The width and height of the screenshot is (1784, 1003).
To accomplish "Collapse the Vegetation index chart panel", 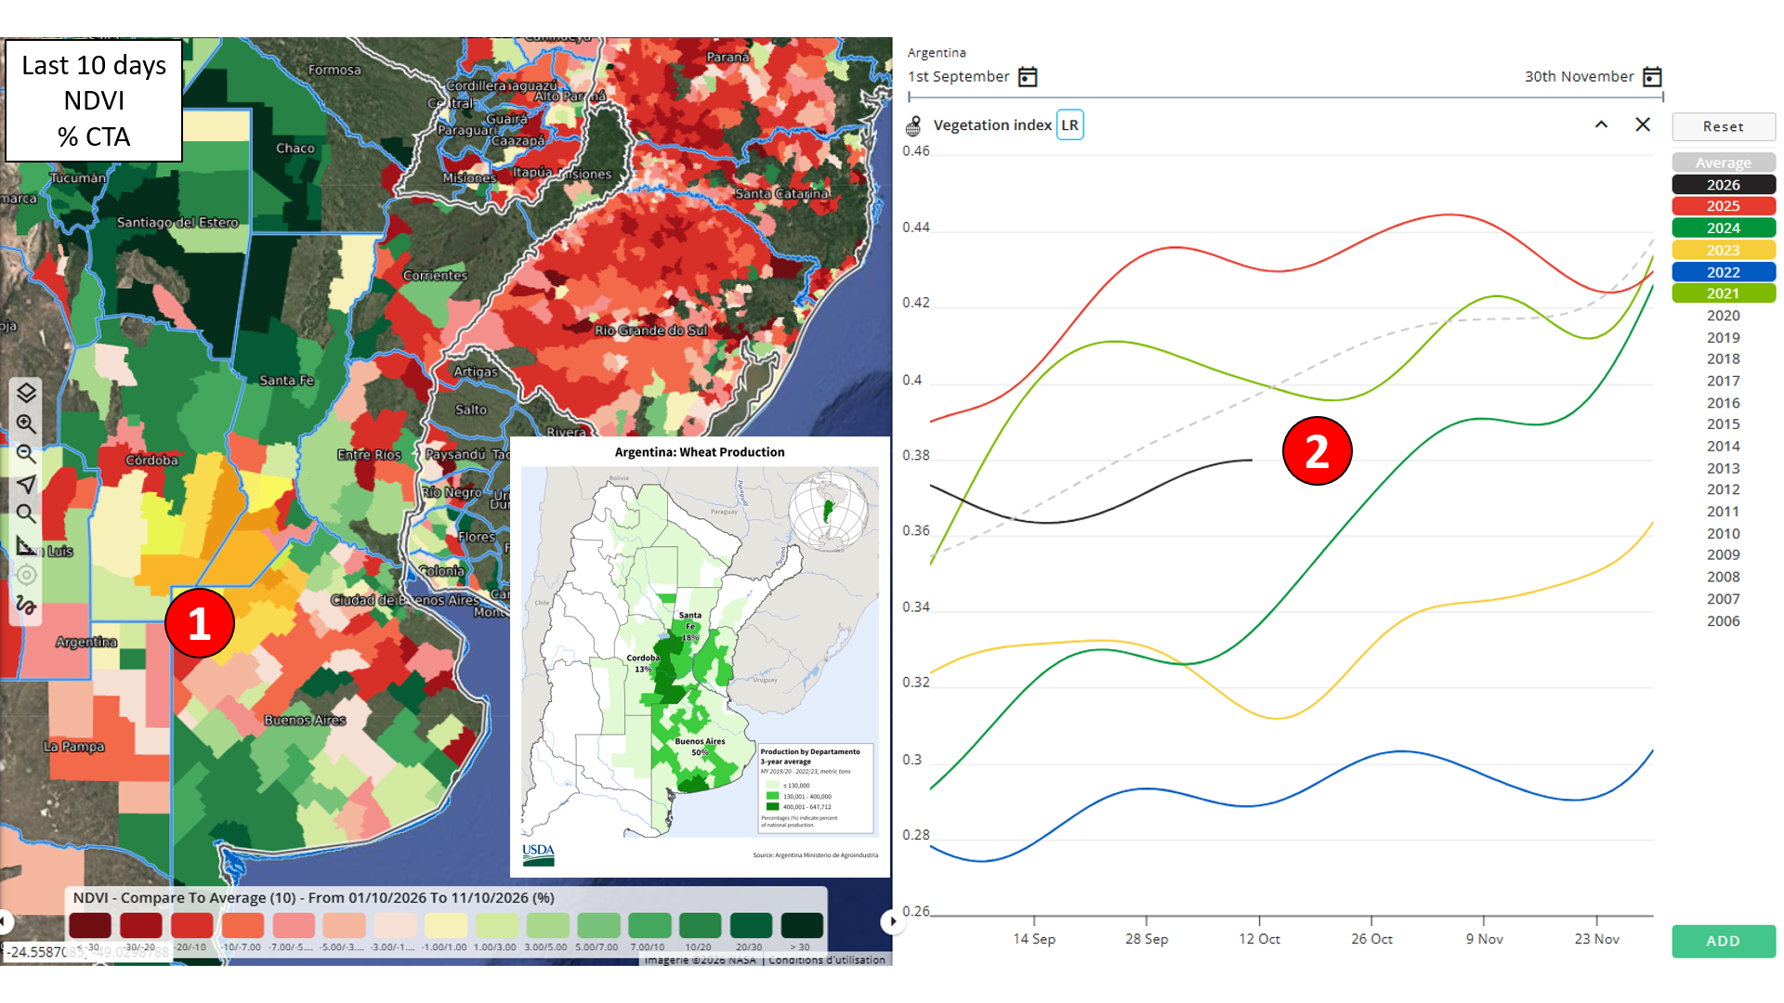I will [1601, 124].
